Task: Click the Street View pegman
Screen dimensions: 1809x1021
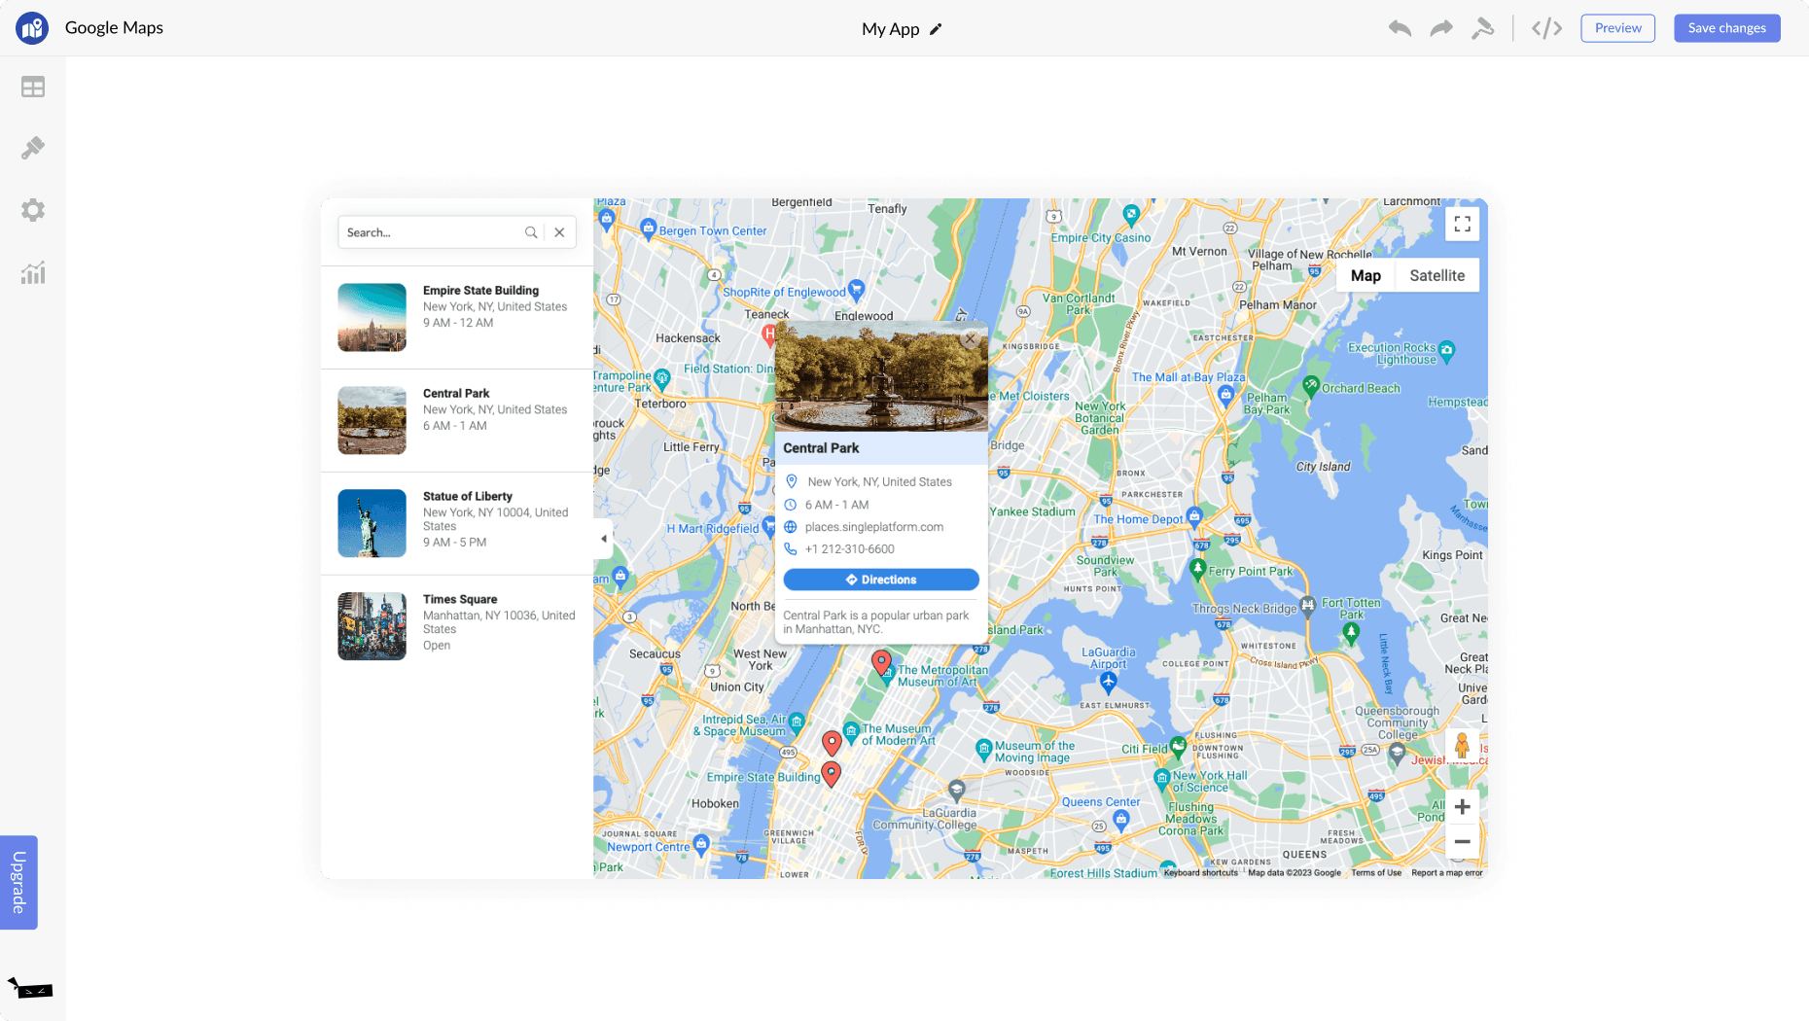Action: click(1462, 747)
